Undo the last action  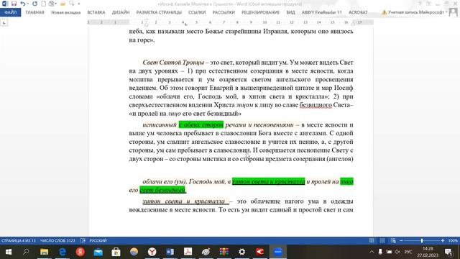click(22, 4)
